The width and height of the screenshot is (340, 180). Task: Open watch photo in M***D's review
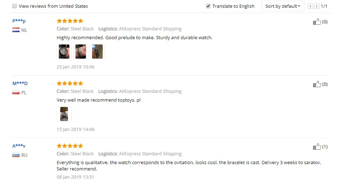point(64,114)
